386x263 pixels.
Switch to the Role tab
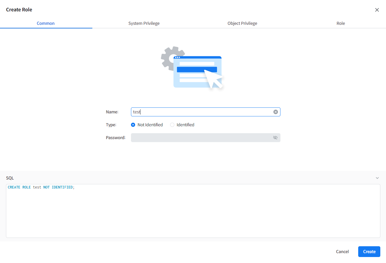(x=341, y=23)
